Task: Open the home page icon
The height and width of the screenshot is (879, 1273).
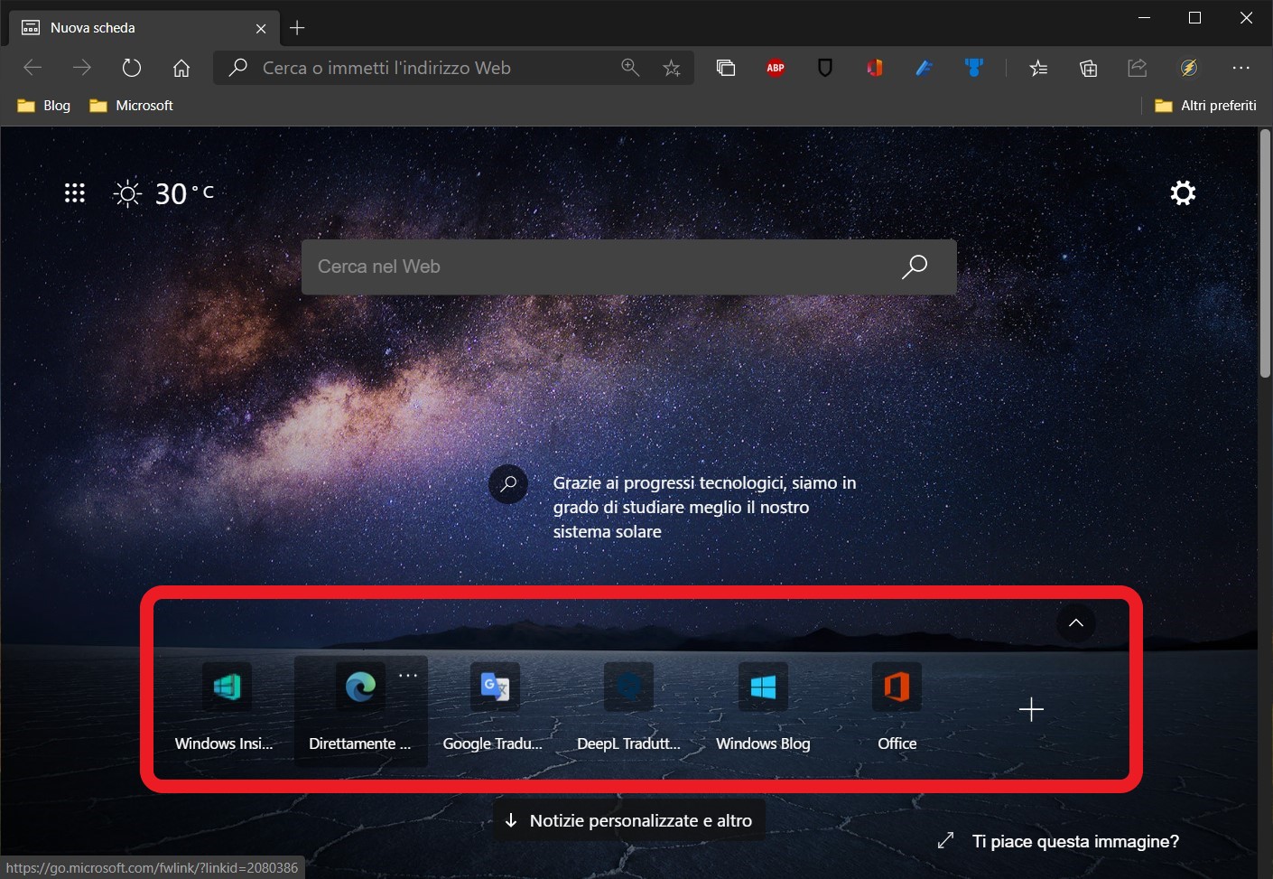Action: pyautogui.click(x=181, y=68)
